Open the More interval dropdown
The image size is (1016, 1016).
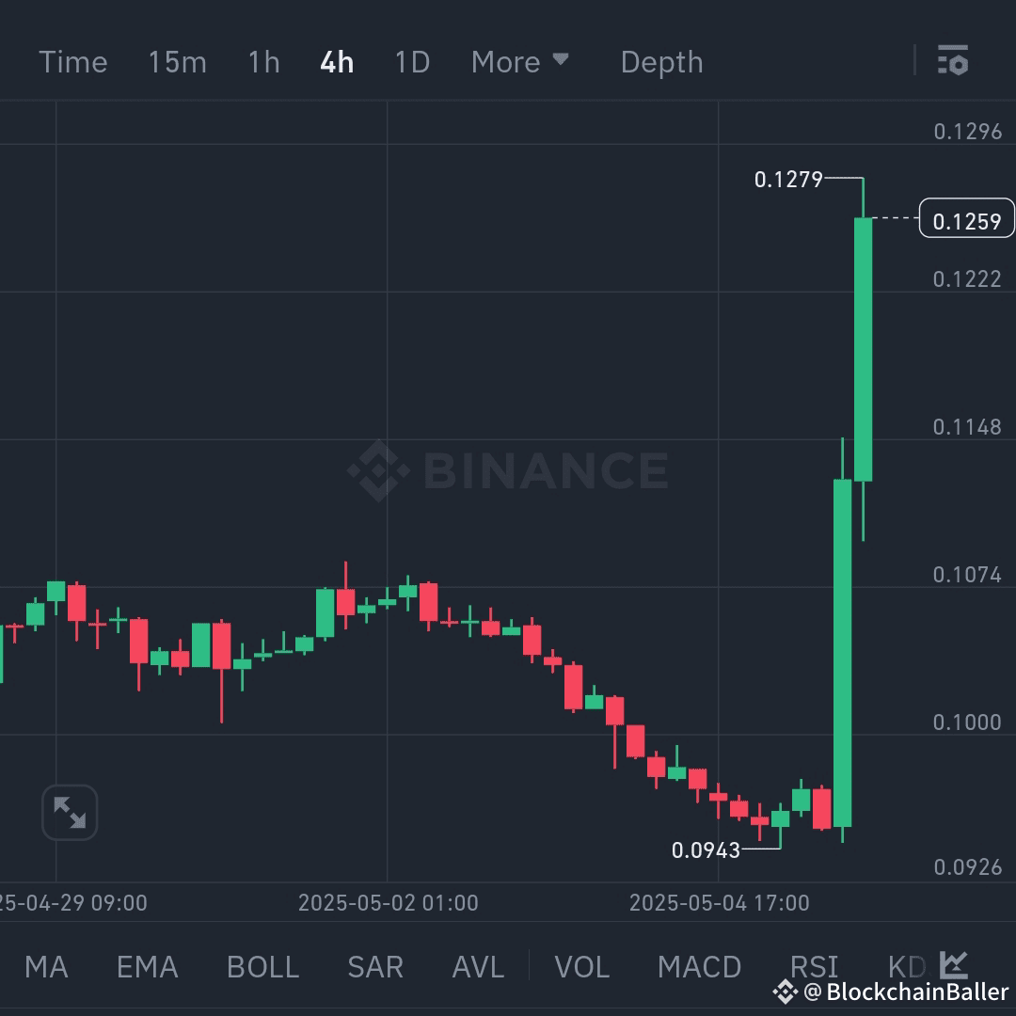click(520, 61)
